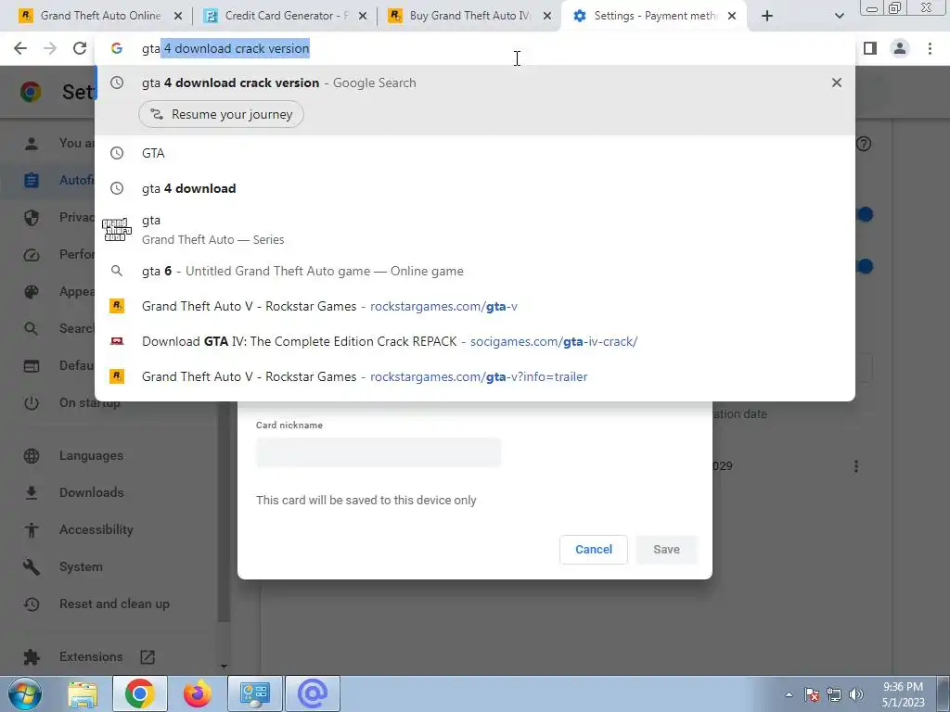Click the Card nickname input field
This screenshot has width=950, height=712.
point(379,451)
